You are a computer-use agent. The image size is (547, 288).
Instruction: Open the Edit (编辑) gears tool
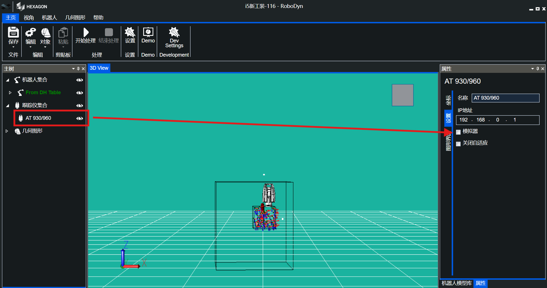[31, 33]
